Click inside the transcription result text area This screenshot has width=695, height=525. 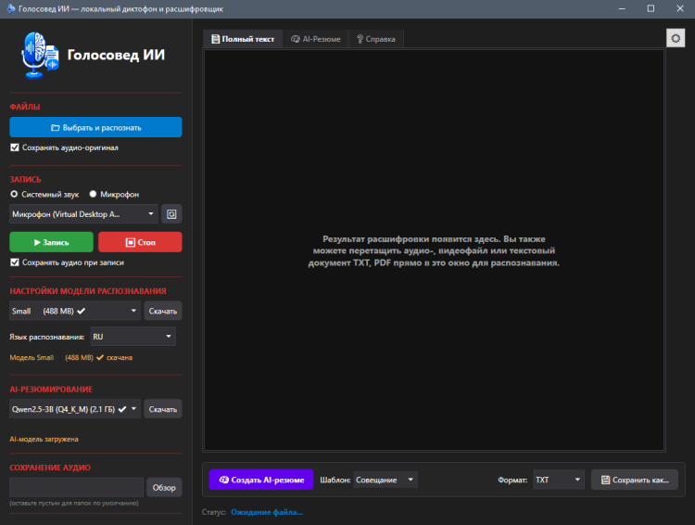click(434, 250)
